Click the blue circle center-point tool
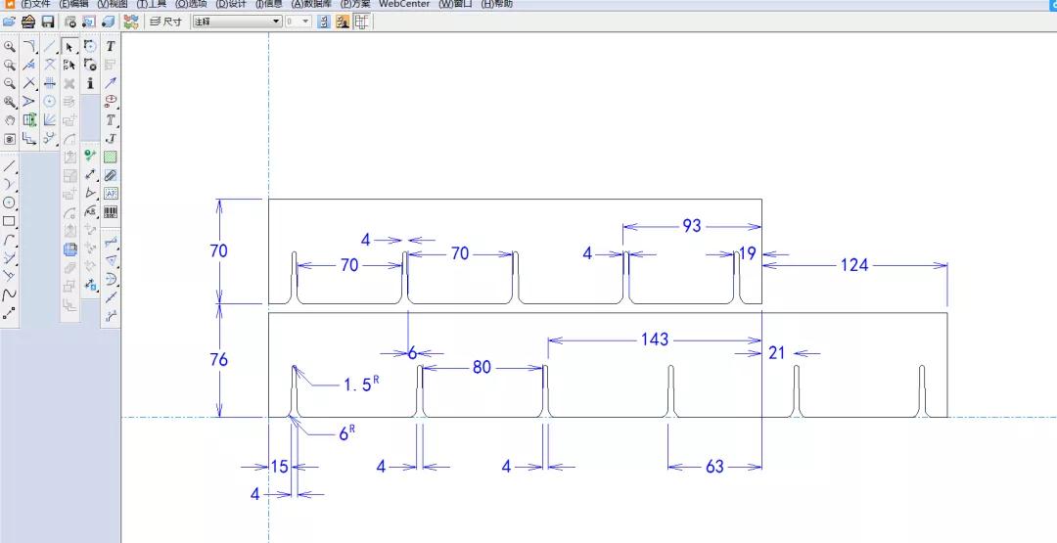1057x543 pixels. pyautogui.click(x=49, y=102)
